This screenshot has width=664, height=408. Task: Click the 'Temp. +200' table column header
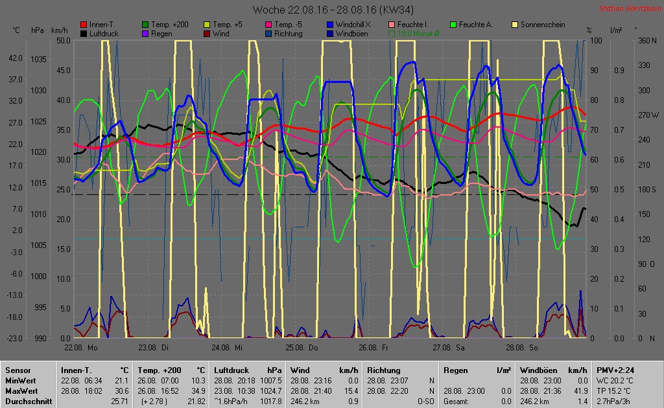[160, 370]
